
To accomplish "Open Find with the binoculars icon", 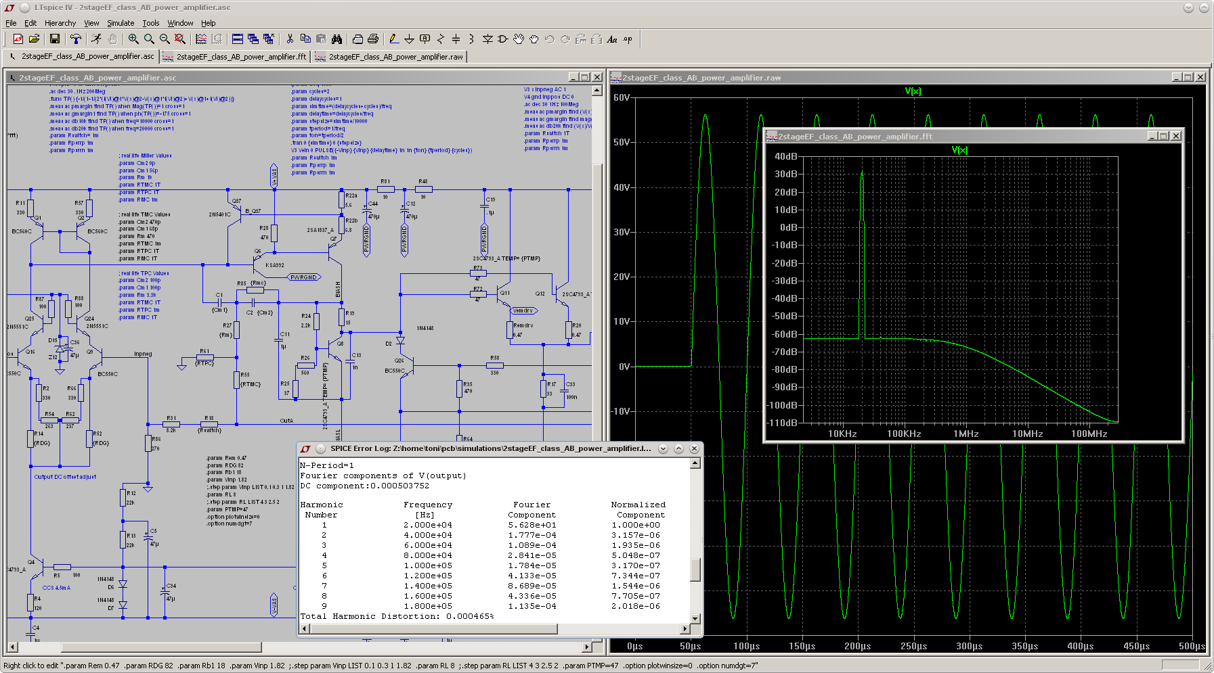I will 337,39.
